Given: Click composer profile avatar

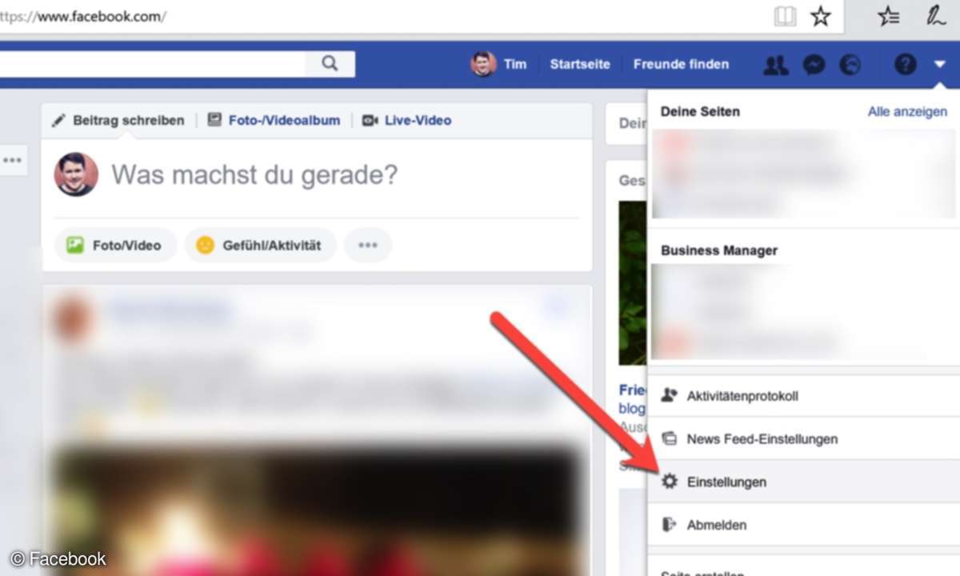Looking at the screenshot, I should (76, 174).
